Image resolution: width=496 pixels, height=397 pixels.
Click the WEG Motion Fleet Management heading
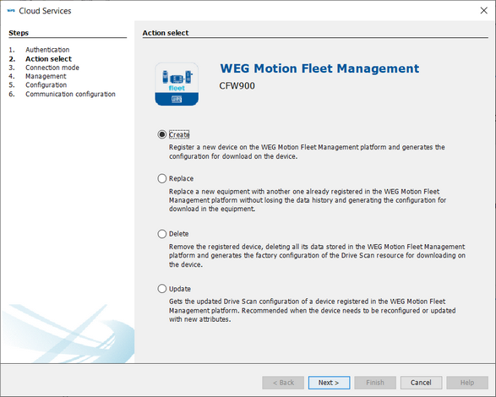319,68
